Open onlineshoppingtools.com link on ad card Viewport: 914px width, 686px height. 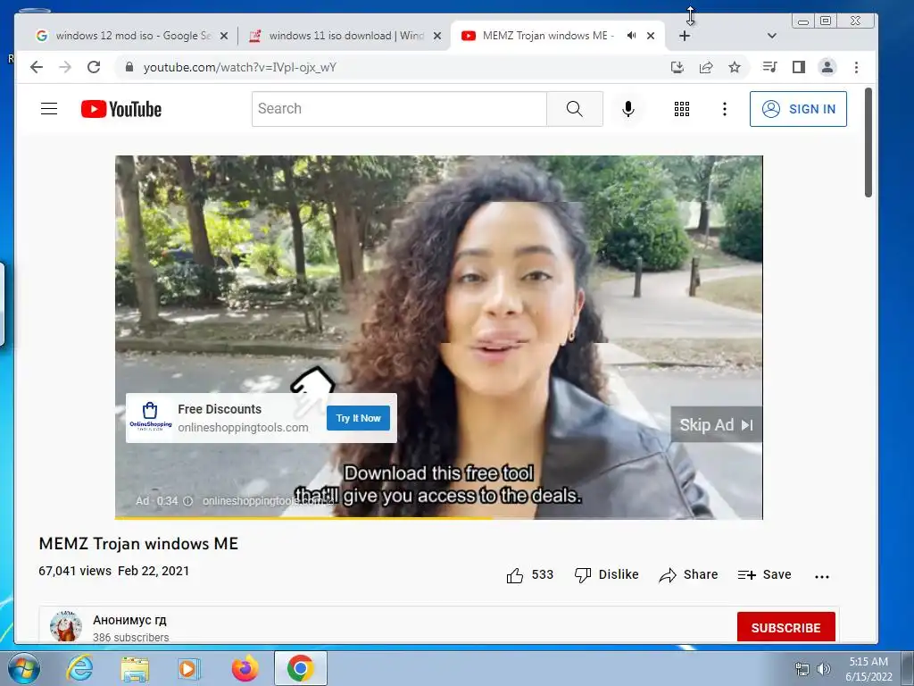(243, 428)
